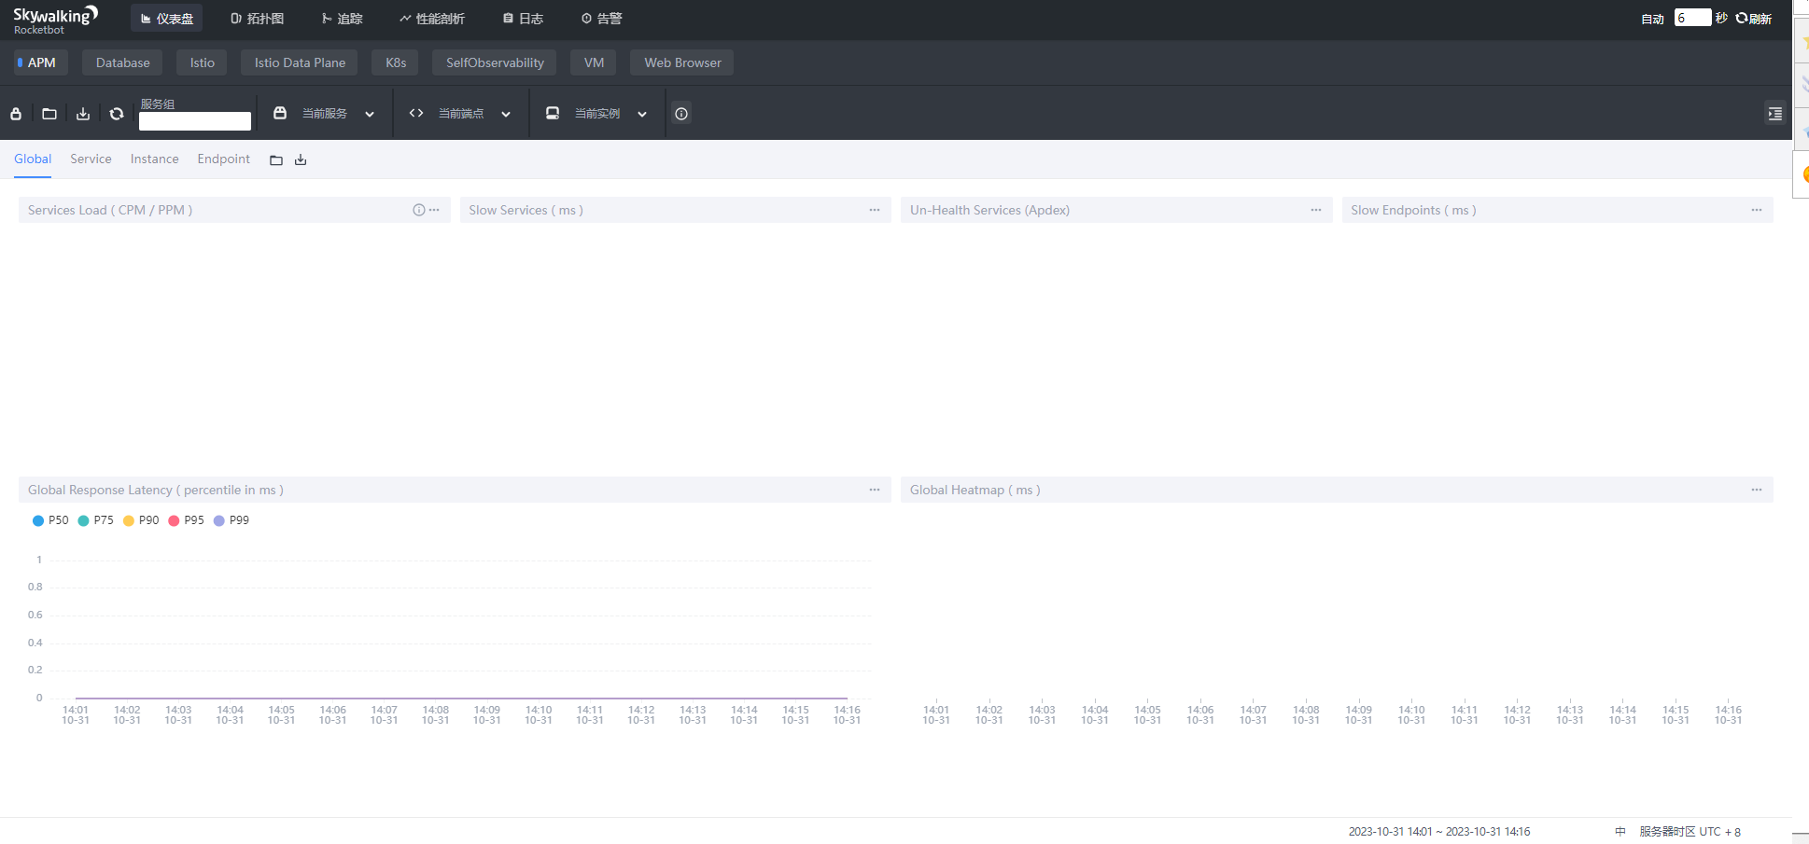Click the refresh interval seconds input
Image resolution: width=1809 pixels, height=844 pixels.
tap(1692, 18)
